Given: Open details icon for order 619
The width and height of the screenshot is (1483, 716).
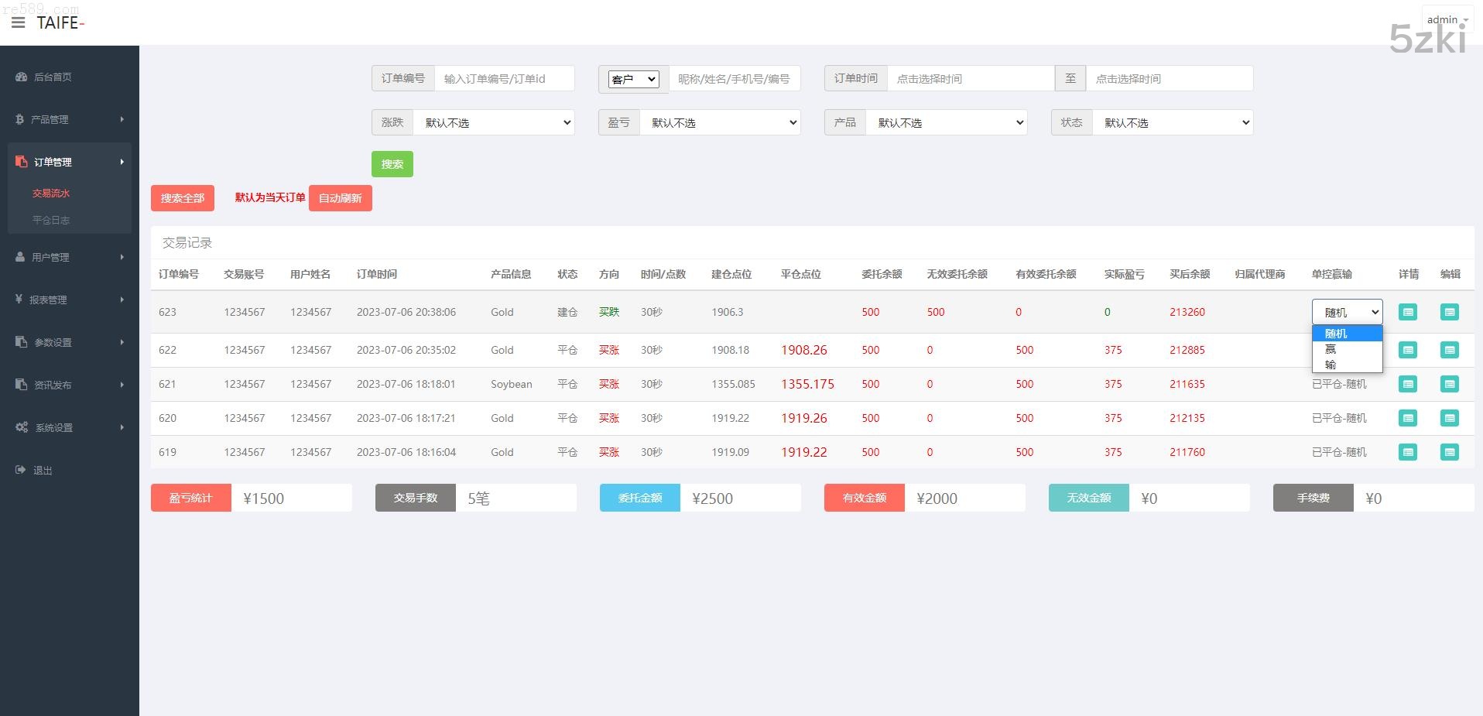Looking at the screenshot, I should (x=1407, y=452).
